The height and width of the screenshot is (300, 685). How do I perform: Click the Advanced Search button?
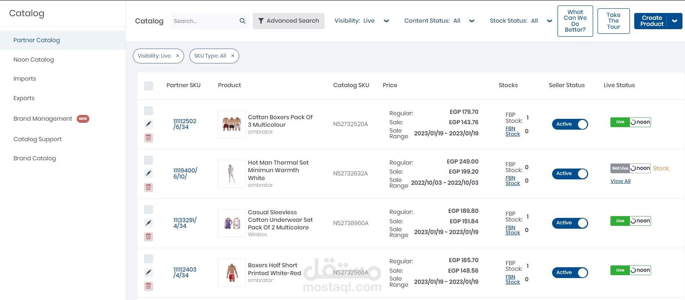288,21
